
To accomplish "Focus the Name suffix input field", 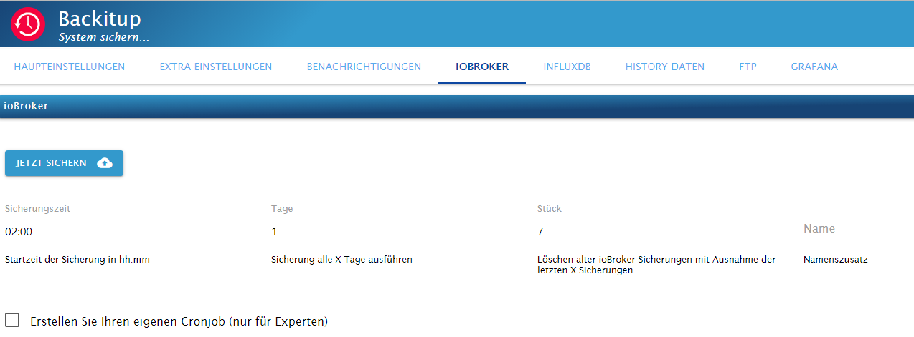I will (x=859, y=232).
